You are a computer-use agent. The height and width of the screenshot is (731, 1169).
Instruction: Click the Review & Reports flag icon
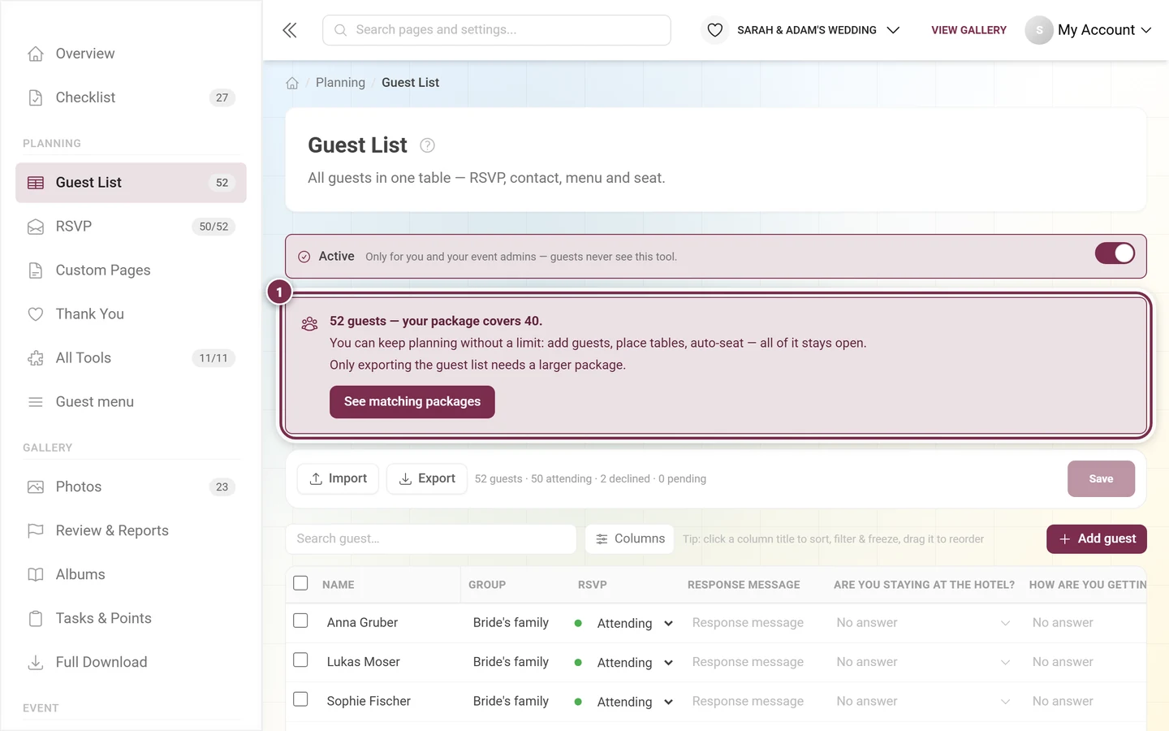click(36, 531)
